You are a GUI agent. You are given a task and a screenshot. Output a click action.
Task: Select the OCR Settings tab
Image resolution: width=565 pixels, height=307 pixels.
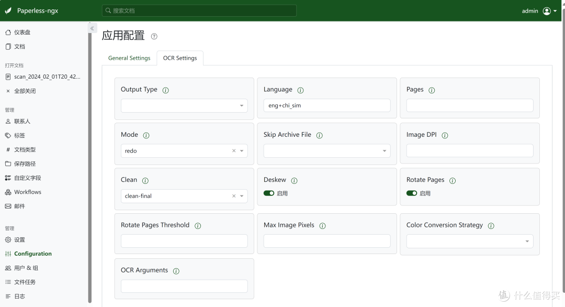click(180, 58)
